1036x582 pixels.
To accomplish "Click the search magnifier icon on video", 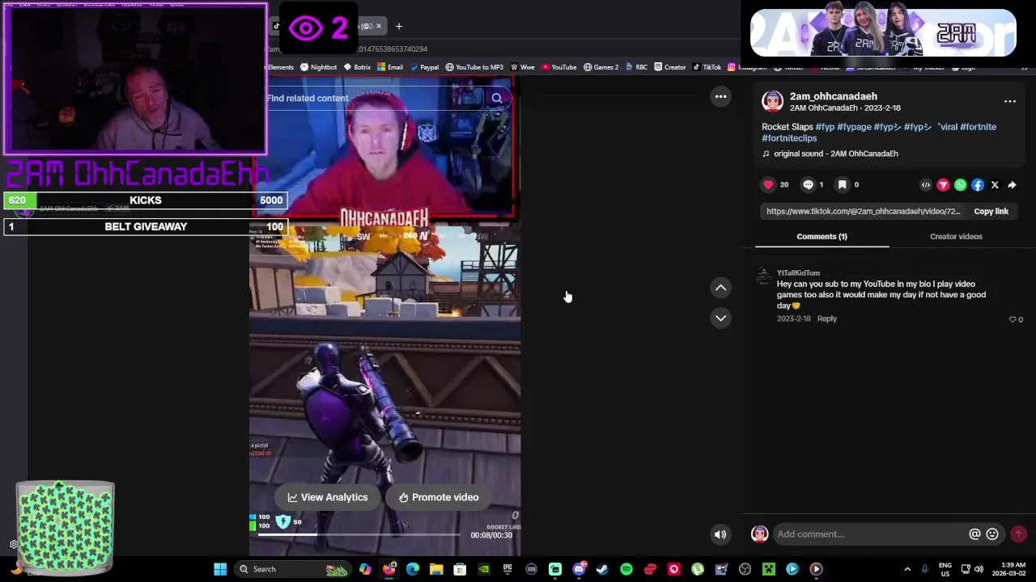I will [496, 99].
